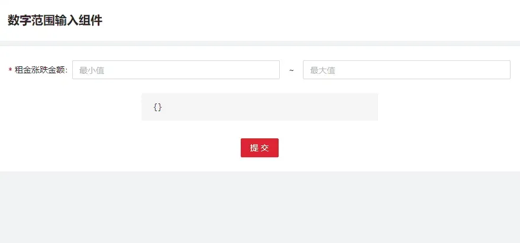Click the 最小值 placeholder text
The width and height of the screenshot is (520, 243).
[x=92, y=70]
